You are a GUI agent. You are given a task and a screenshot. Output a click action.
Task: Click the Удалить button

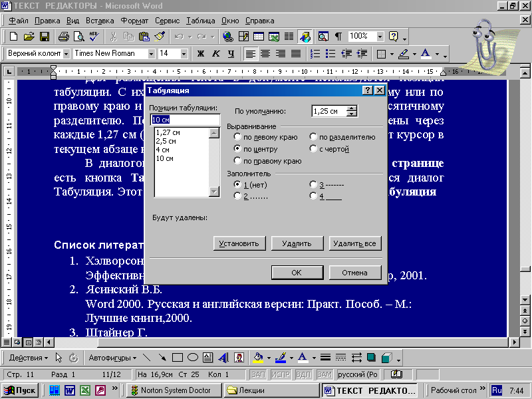(297, 243)
